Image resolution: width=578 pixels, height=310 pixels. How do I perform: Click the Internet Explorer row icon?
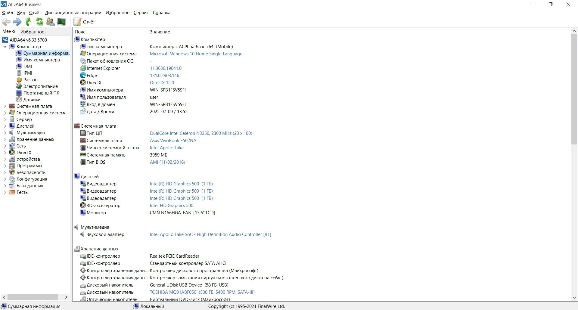83,68
